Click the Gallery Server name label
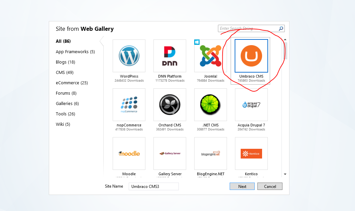 pos(170,174)
